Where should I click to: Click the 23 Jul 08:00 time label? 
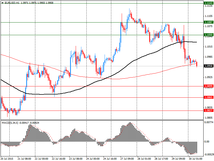click(76, 159)
